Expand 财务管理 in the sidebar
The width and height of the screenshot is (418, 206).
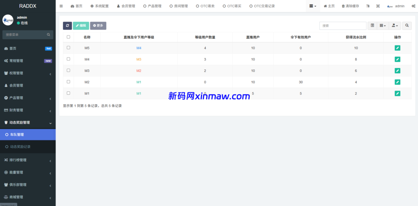point(28,110)
